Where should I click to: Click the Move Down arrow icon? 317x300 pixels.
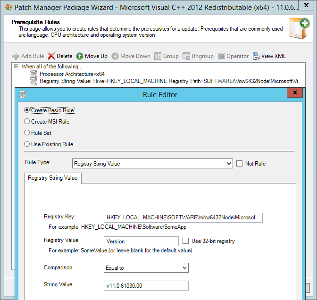(x=115, y=56)
